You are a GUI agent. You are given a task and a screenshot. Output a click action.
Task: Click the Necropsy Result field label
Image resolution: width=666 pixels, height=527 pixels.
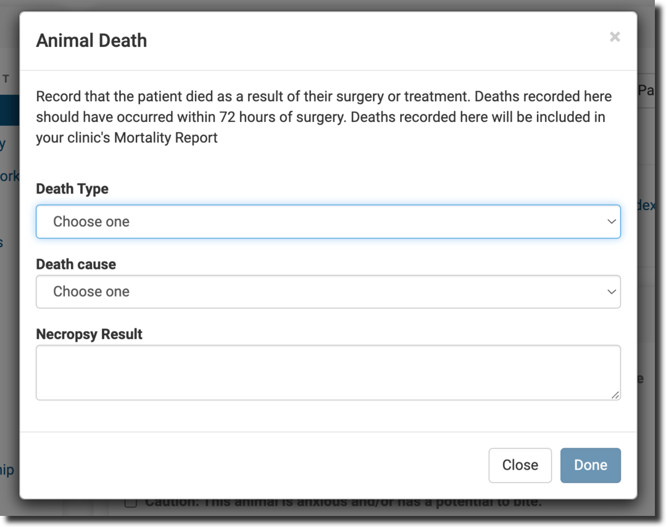(89, 334)
